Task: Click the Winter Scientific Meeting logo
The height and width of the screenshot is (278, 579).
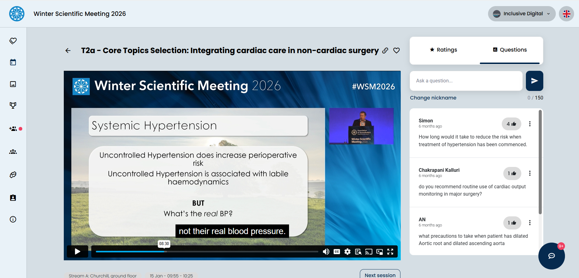Action: coord(17,14)
